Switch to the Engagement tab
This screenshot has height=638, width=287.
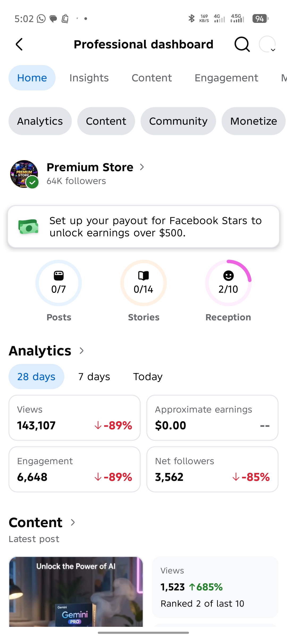click(x=226, y=78)
